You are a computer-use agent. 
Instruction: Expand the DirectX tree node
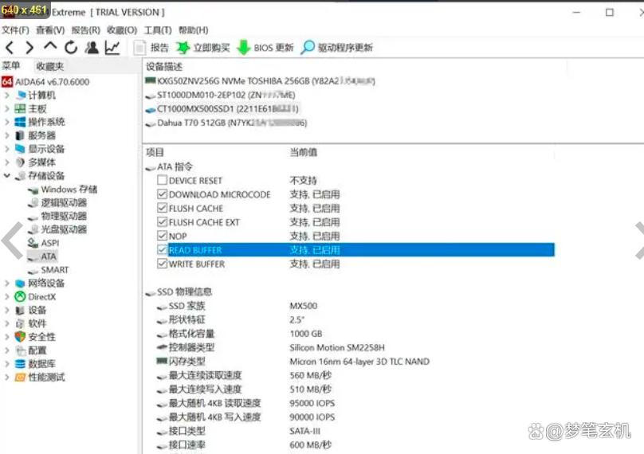(x=6, y=296)
